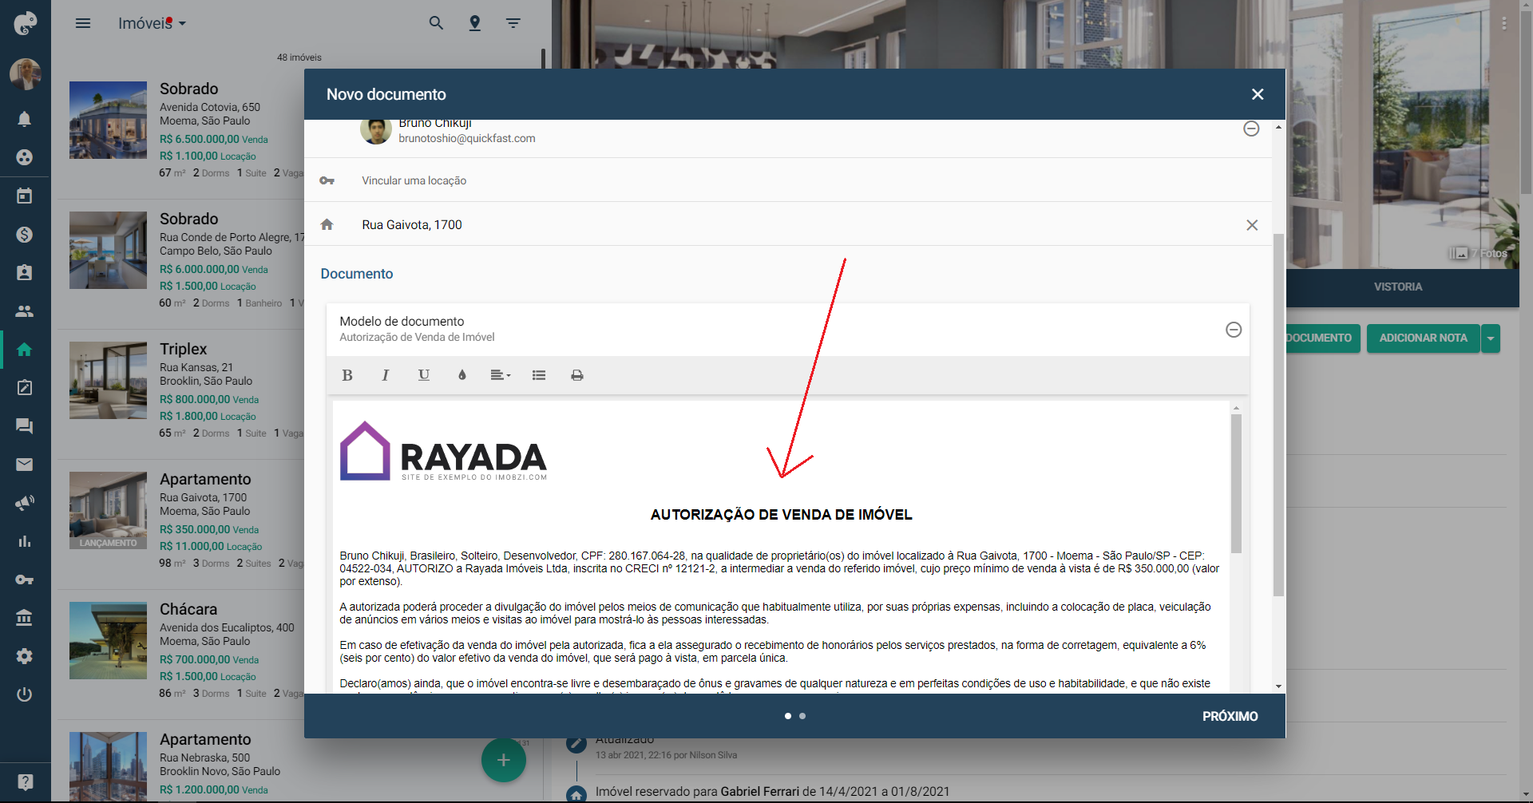This screenshot has width=1533, height=803.
Task: Insert a bulleted list
Action: tap(539, 375)
